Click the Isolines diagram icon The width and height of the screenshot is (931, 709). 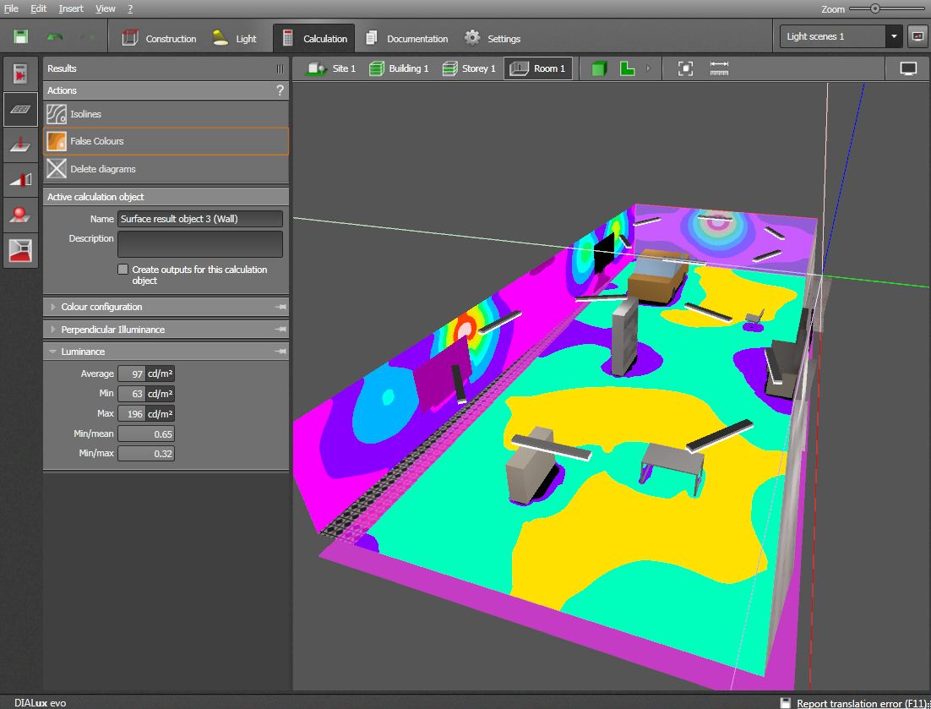[x=57, y=114]
